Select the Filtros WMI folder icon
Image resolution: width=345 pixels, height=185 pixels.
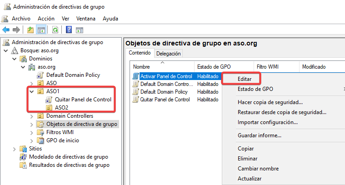point(40,132)
